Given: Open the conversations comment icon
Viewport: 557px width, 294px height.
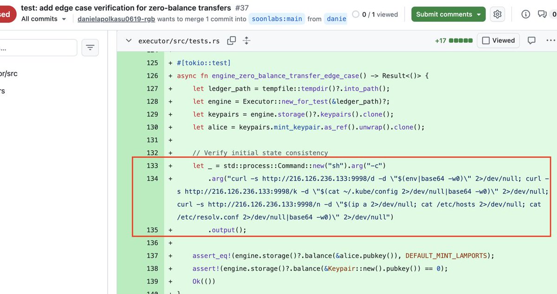Looking at the screenshot, I should 542,14.
